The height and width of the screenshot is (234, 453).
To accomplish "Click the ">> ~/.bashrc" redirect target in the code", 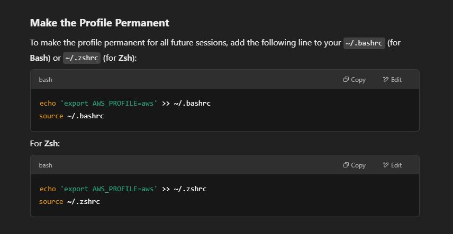I will (x=186, y=104).
